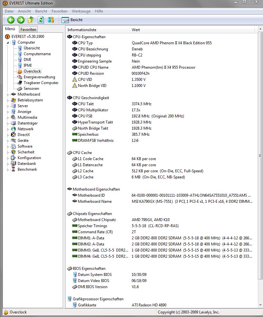Click the Geräte icon in tree
Image resolution: width=263 pixels, height=317 pixels.
click(13, 141)
